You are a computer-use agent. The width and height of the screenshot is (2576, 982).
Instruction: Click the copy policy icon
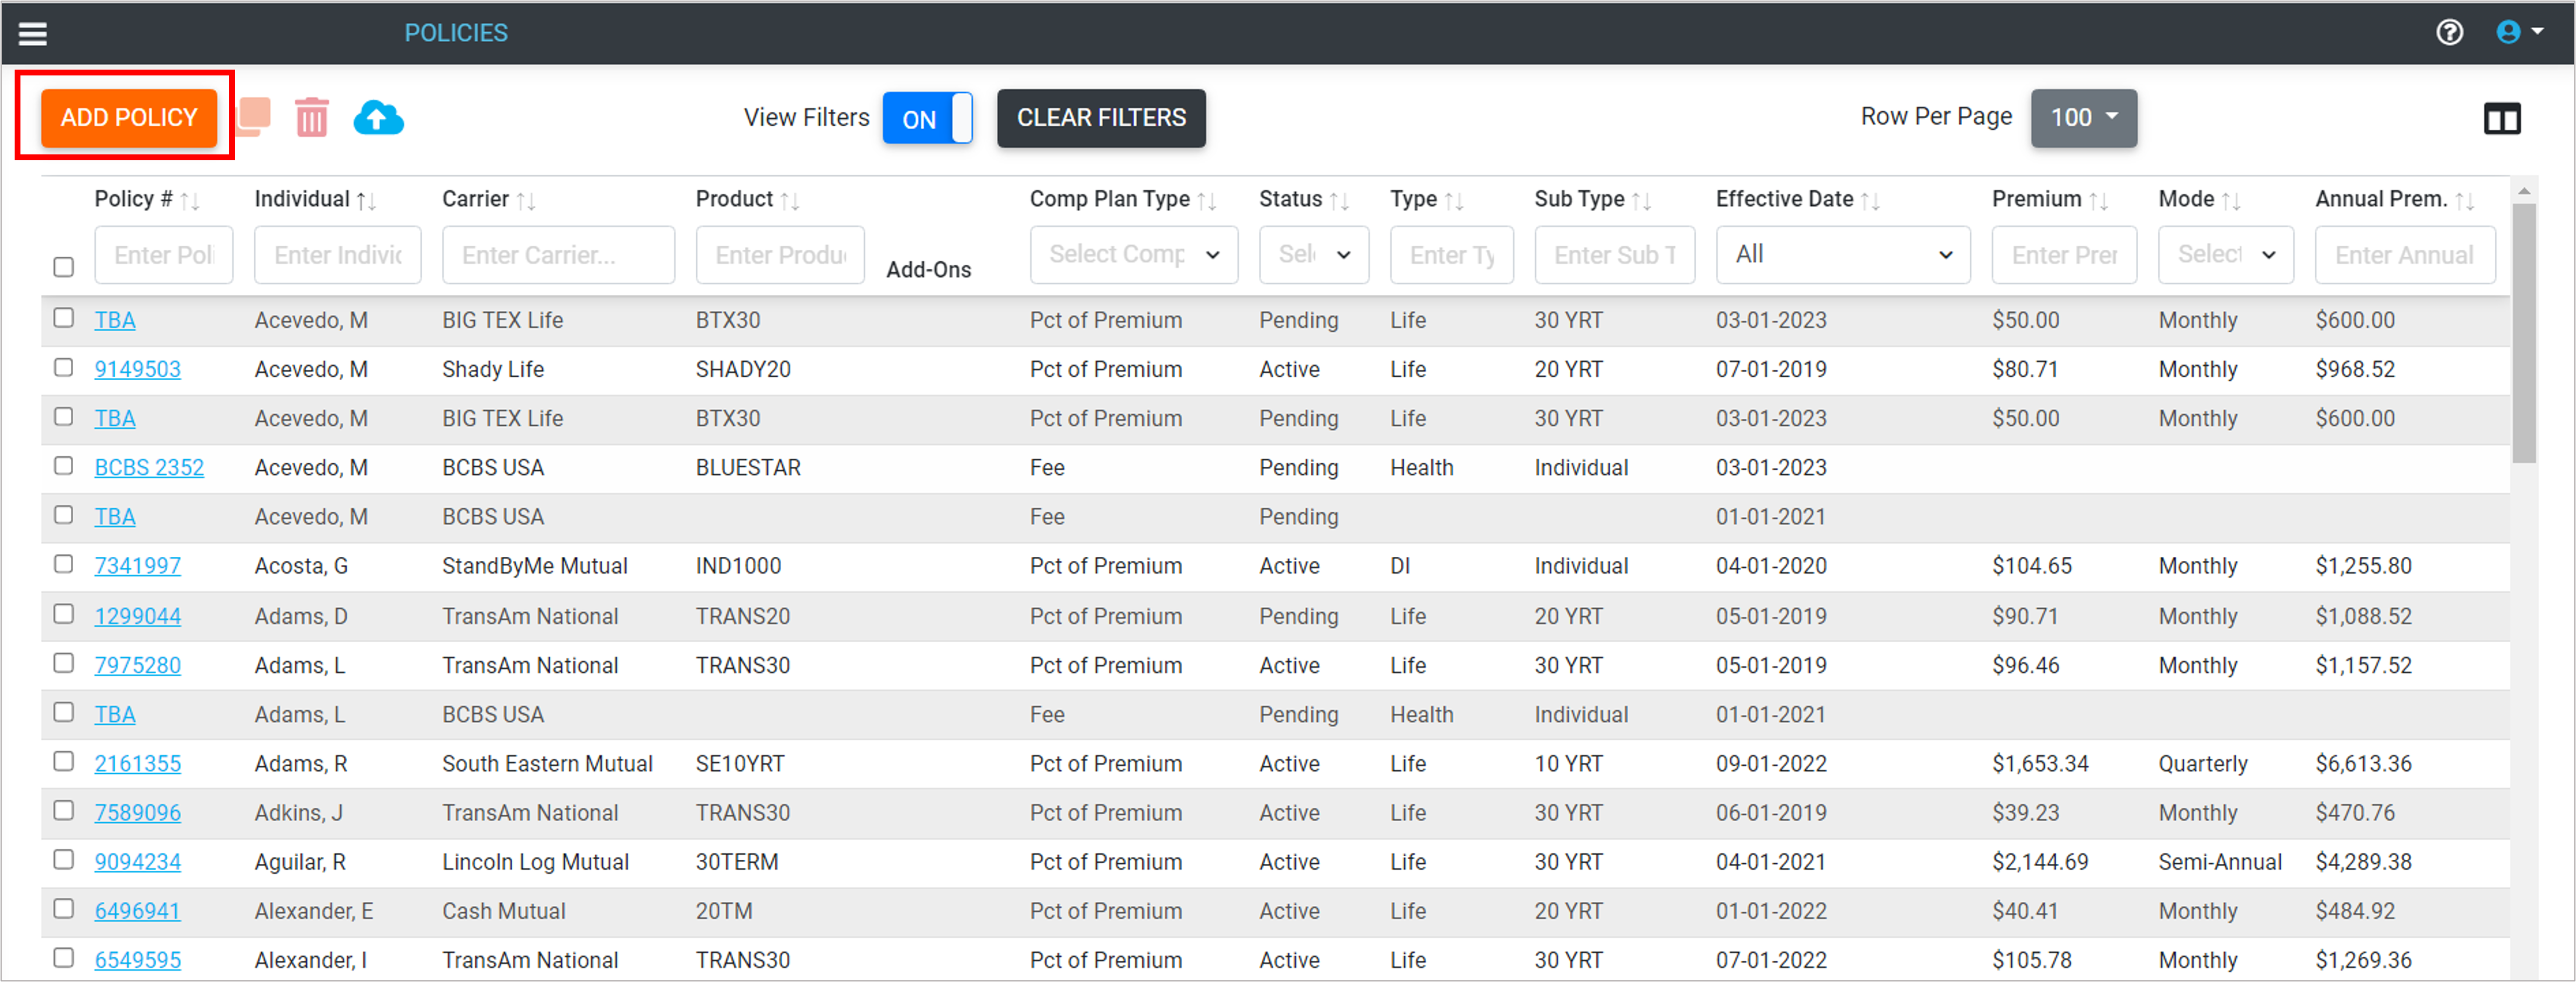254,117
